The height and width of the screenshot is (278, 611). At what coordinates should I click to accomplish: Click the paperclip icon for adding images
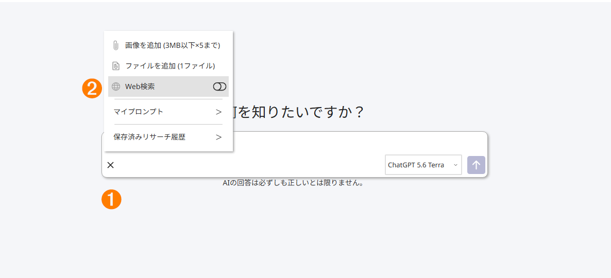(x=115, y=45)
